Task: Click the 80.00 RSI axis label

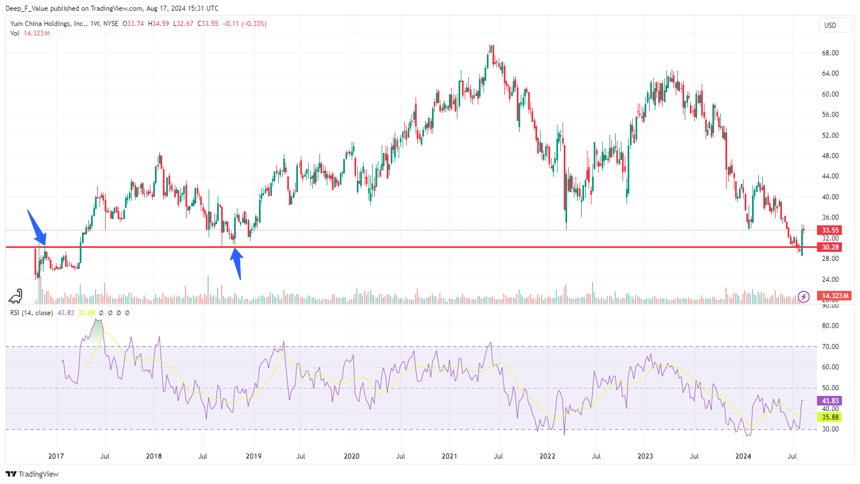Action: [830, 326]
